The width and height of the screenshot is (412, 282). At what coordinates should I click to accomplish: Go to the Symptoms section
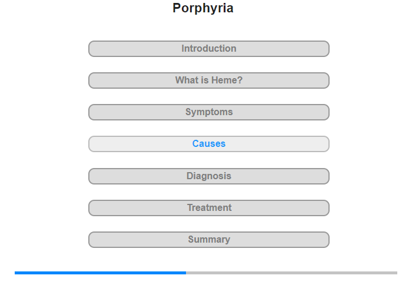point(208,112)
